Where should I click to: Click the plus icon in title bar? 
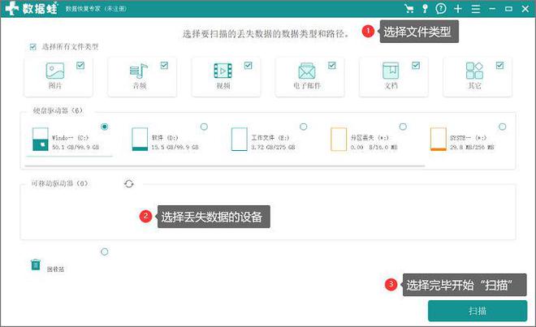(458, 9)
